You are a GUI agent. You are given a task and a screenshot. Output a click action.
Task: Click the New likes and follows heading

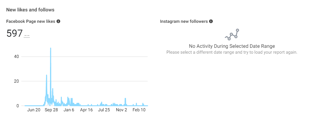(x=30, y=10)
